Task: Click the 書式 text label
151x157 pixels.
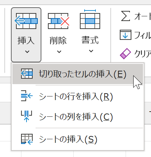Action: tap(90, 40)
